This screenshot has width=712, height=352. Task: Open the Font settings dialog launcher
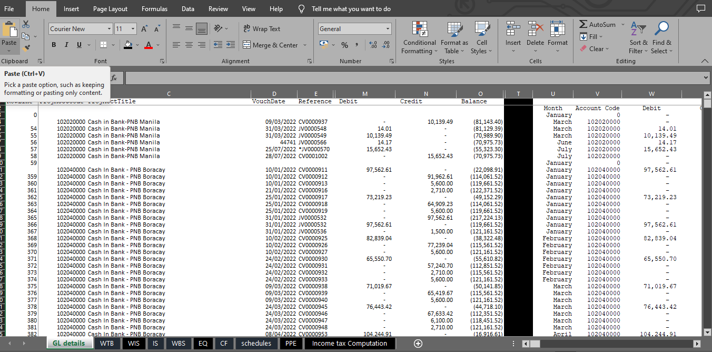[x=162, y=62]
